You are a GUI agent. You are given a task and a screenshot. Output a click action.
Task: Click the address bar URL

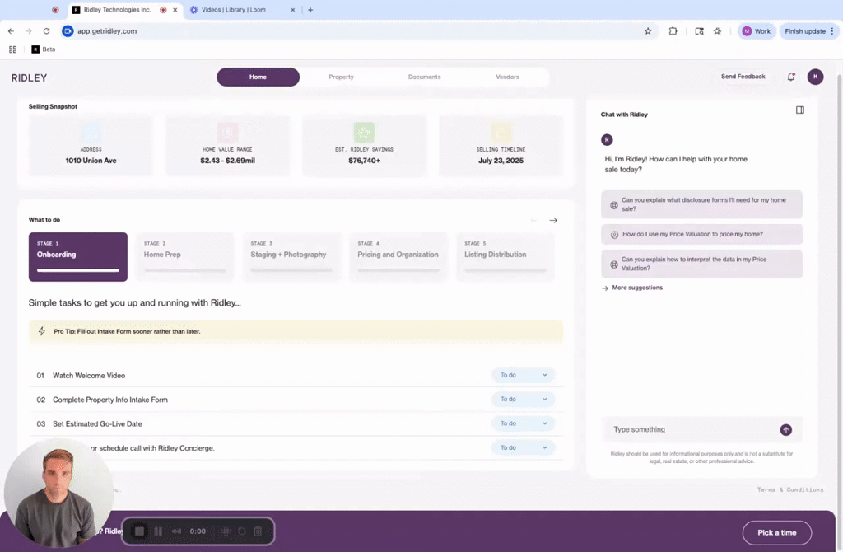coord(107,31)
